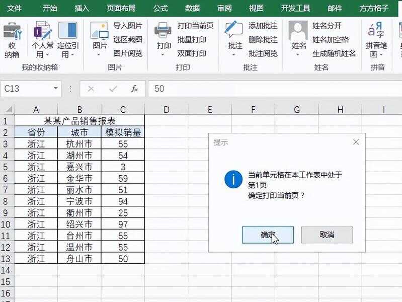Open the 文件 menu tab
Viewport: 402px width, 302px height.
click(14, 8)
